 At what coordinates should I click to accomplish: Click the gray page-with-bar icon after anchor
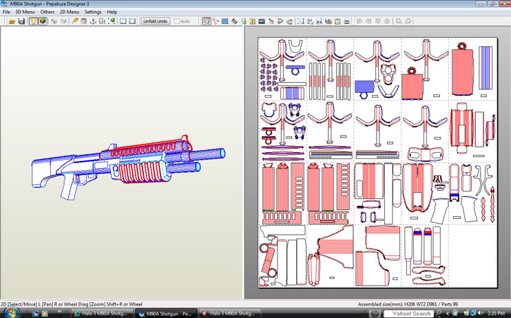pos(102,21)
